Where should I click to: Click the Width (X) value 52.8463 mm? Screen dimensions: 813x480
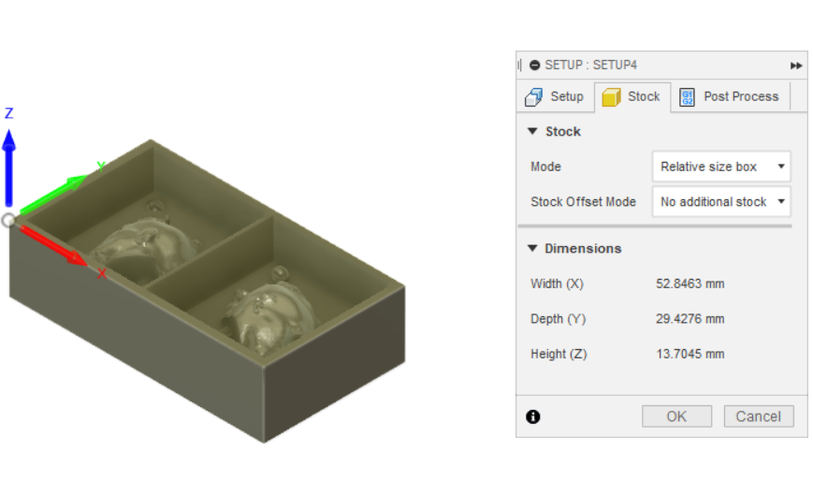tap(690, 284)
